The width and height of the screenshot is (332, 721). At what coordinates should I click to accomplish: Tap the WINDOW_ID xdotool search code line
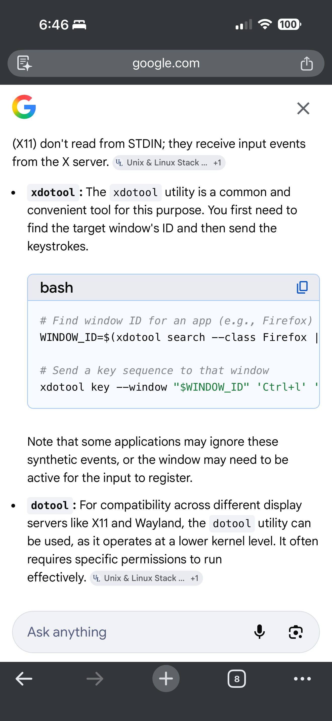174,338
